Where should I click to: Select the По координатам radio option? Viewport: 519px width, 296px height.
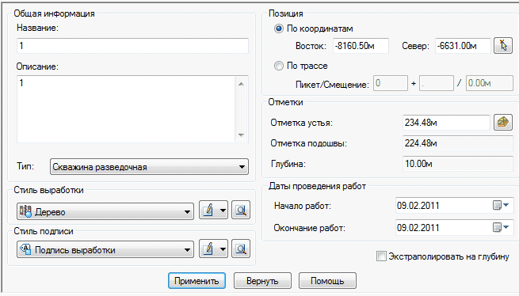pos(279,28)
